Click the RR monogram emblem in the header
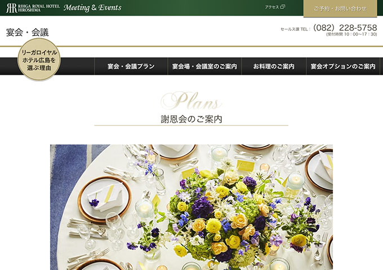This screenshot has width=383, height=270. [x=11, y=8]
